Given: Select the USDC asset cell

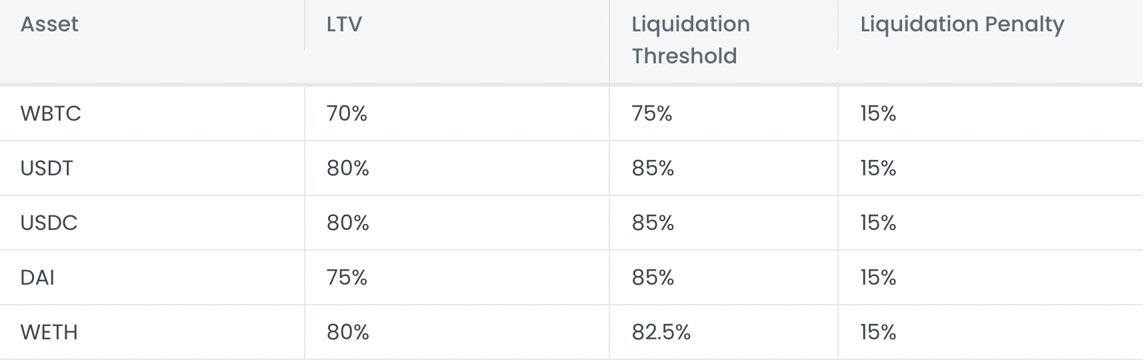Looking at the screenshot, I should click(49, 223).
